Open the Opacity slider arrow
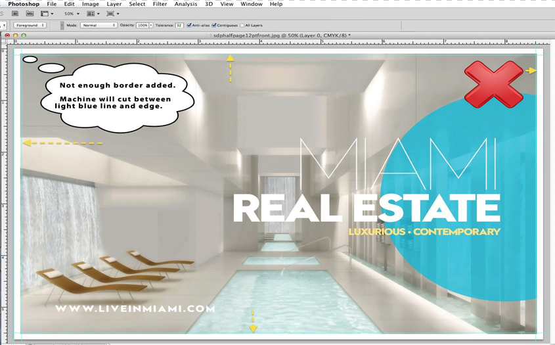The width and height of the screenshot is (555, 345). pos(151,25)
